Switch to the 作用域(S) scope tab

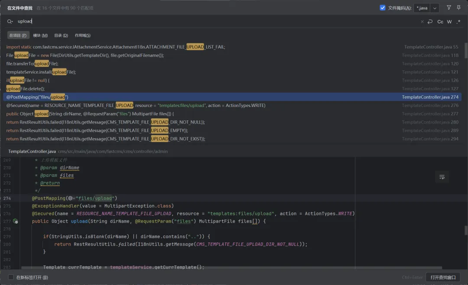click(x=82, y=36)
